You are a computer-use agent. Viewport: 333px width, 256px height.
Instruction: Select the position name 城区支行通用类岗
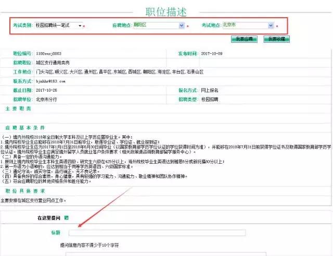[x=53, y=63]
